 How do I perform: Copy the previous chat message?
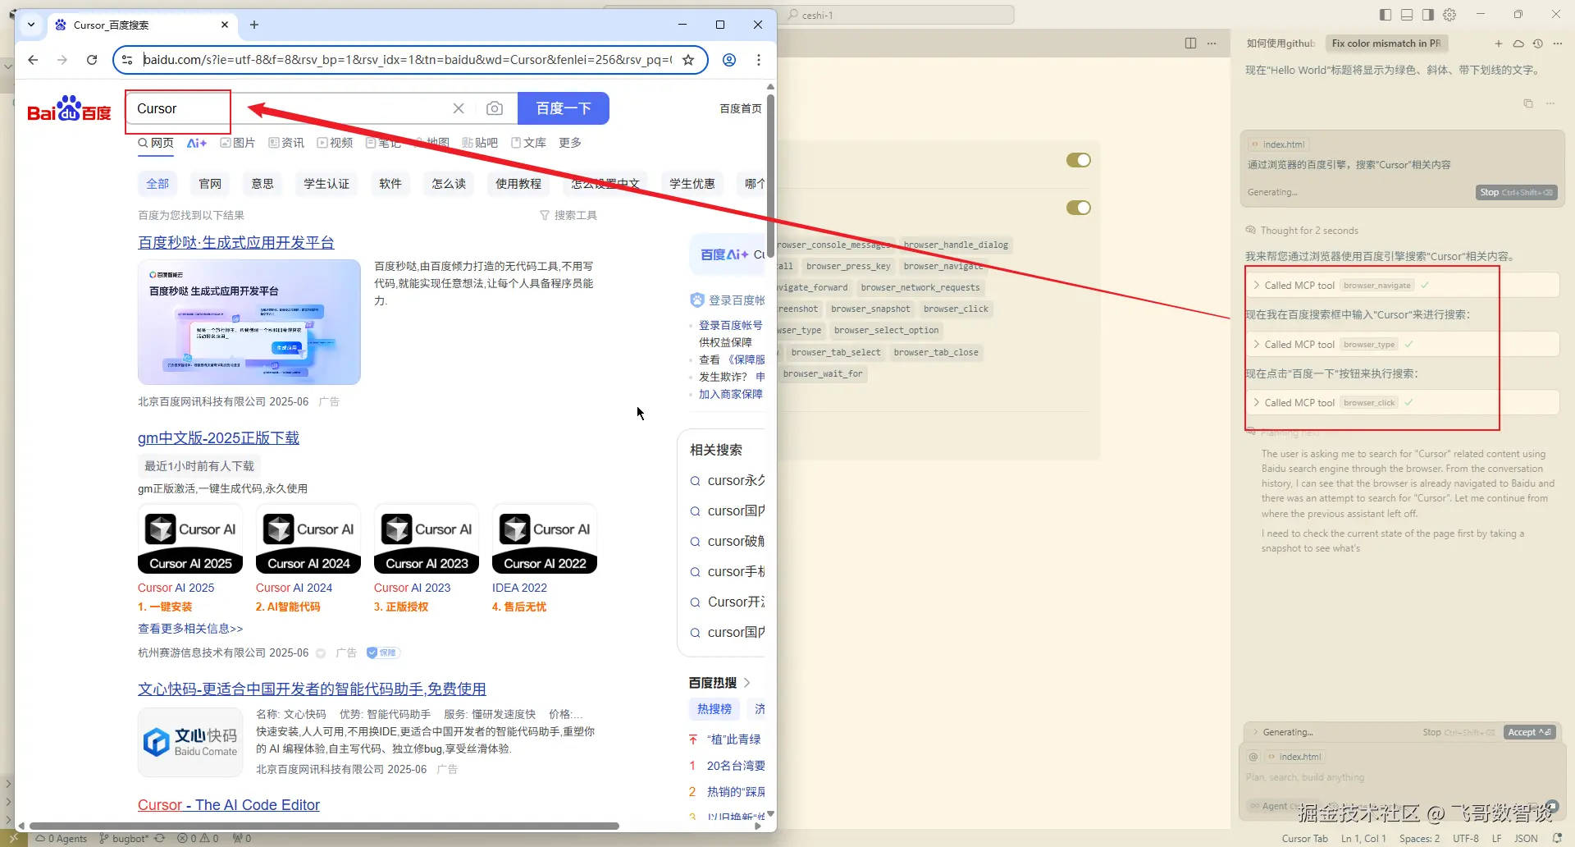(x=1528, y=103)
